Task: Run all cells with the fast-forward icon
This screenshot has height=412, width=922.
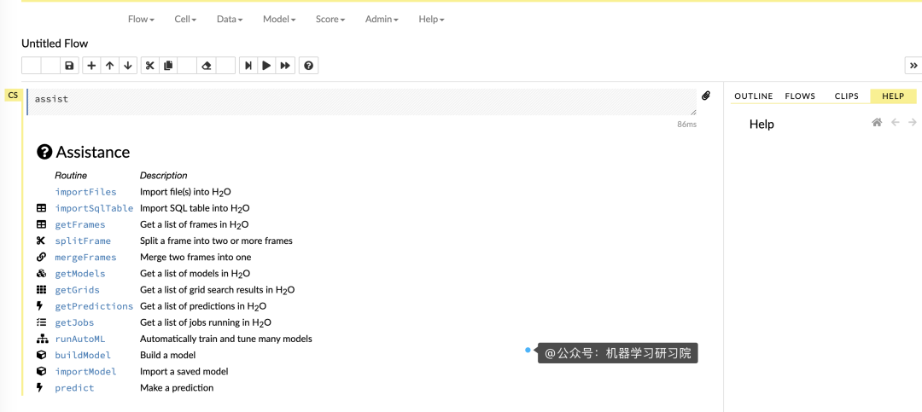Action: pyautogui.click(x=285, y=65)
